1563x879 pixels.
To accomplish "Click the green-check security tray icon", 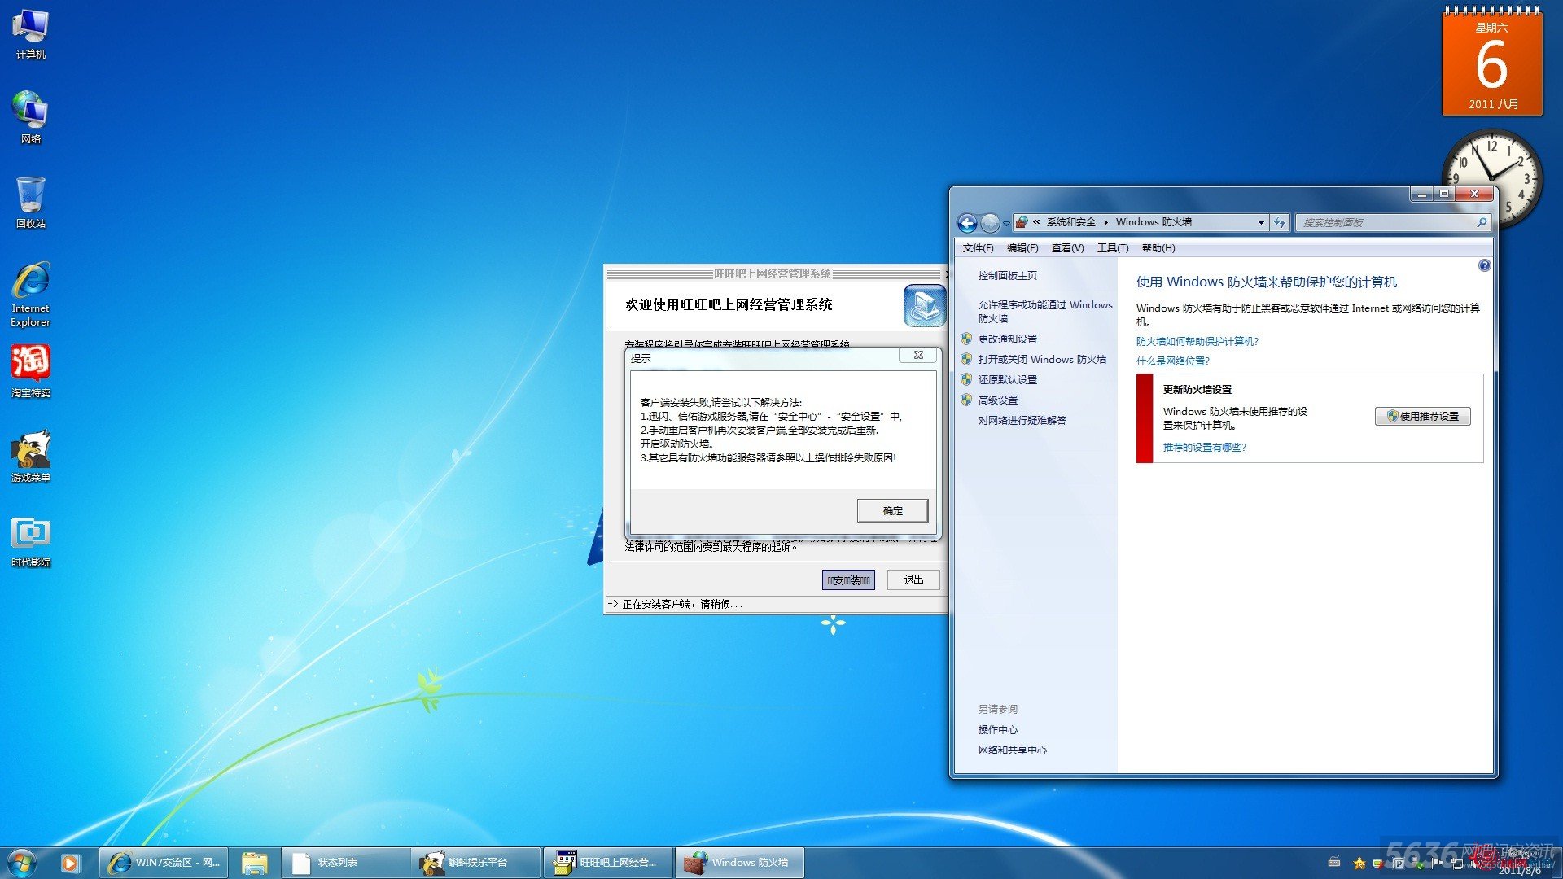I will 1418,865.
